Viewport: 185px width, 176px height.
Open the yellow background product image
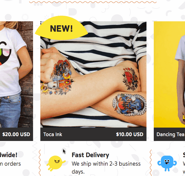tap(170, 74)
